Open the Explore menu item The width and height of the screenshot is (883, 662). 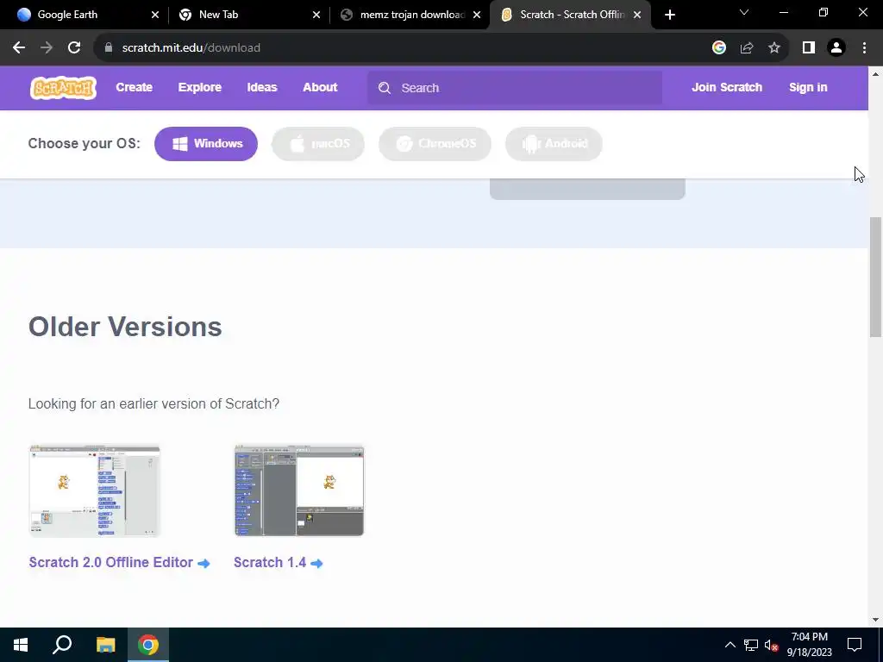200,88
